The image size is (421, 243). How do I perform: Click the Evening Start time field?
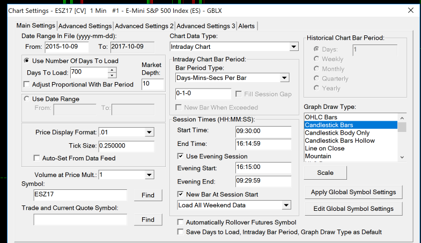coord(263,167)
